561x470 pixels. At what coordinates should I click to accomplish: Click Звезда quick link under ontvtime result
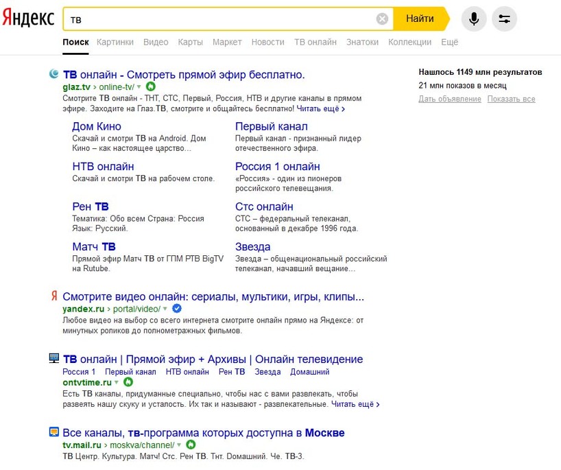267,372
